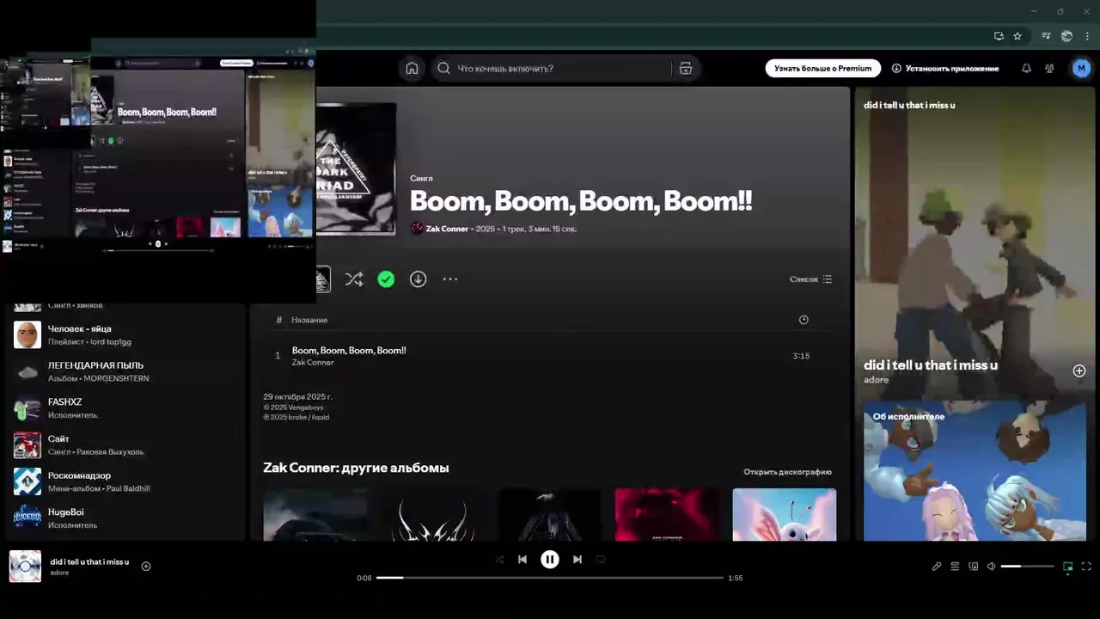Open Chrome profile avatar
This screenshot has width=1100, height=619.
[1066, 36]
